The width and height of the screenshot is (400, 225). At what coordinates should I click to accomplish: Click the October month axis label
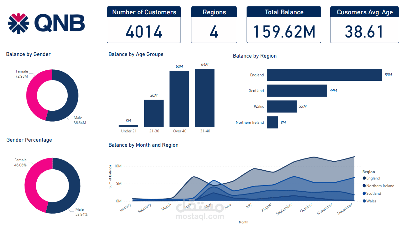pyautogui.click(x=306, y=208)
